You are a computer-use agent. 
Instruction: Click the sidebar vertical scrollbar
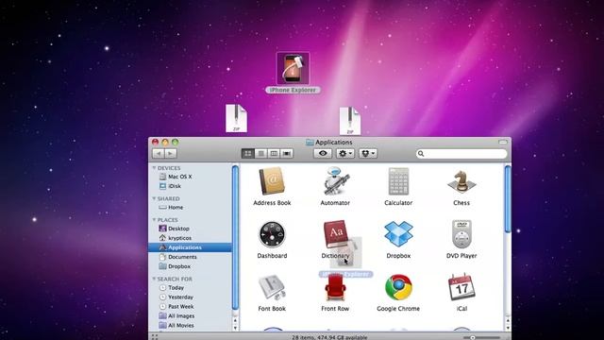(235, 237)
